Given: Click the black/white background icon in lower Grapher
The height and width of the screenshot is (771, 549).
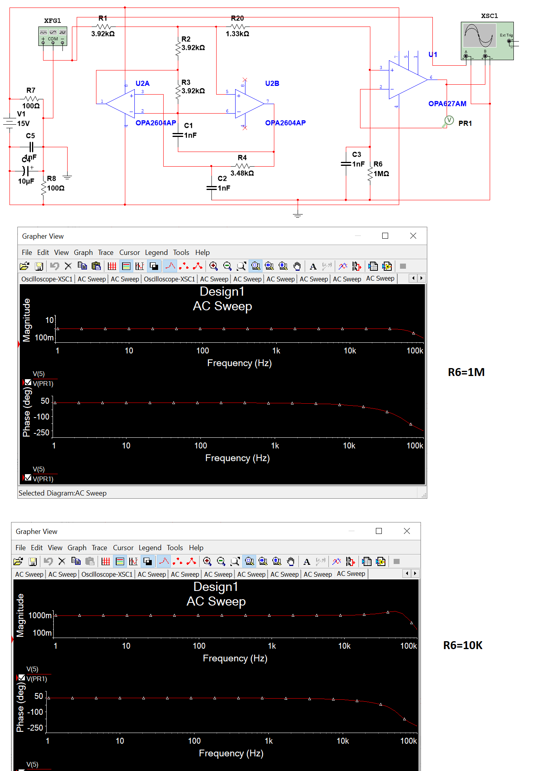Looking at the screenshot, I should (147, 562).
